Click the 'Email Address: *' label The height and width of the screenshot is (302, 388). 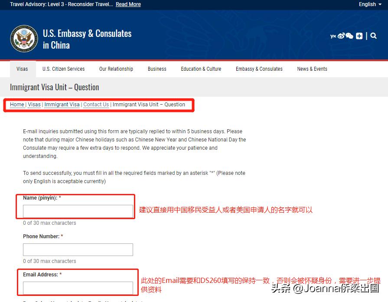point(42,275)
